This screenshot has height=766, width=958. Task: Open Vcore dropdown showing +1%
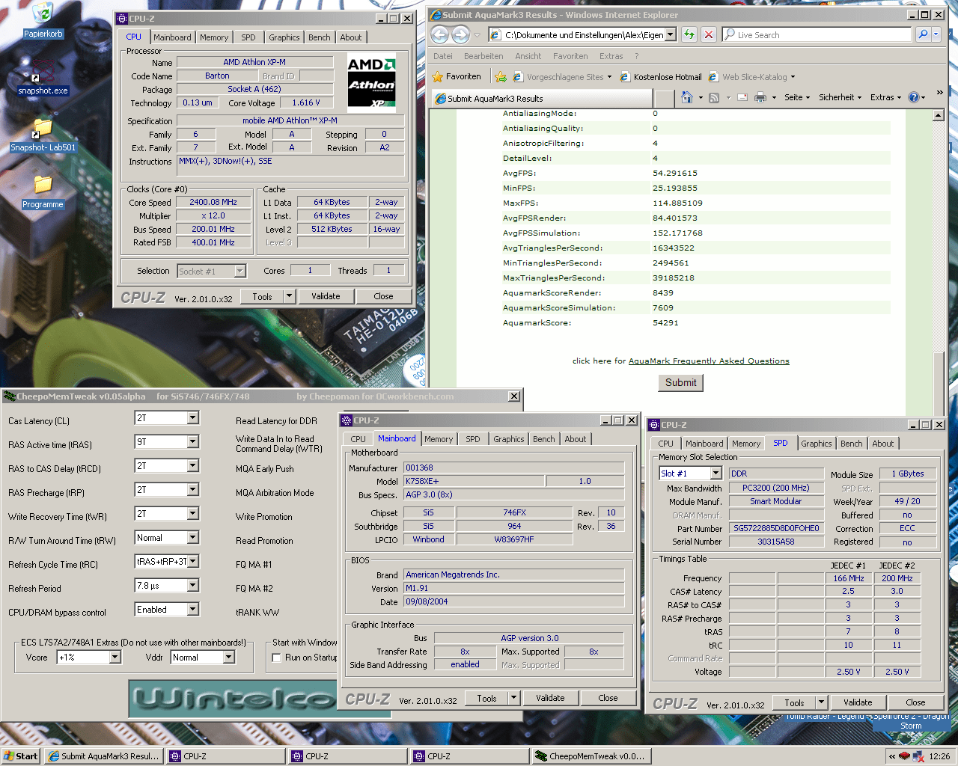coord(115,658)
